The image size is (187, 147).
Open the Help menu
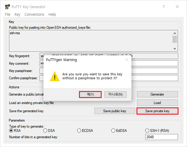(x=52, y=15)
